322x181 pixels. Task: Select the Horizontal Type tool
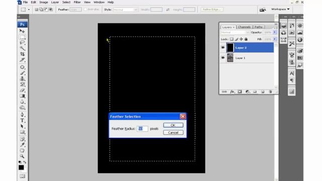coord(22,121)
